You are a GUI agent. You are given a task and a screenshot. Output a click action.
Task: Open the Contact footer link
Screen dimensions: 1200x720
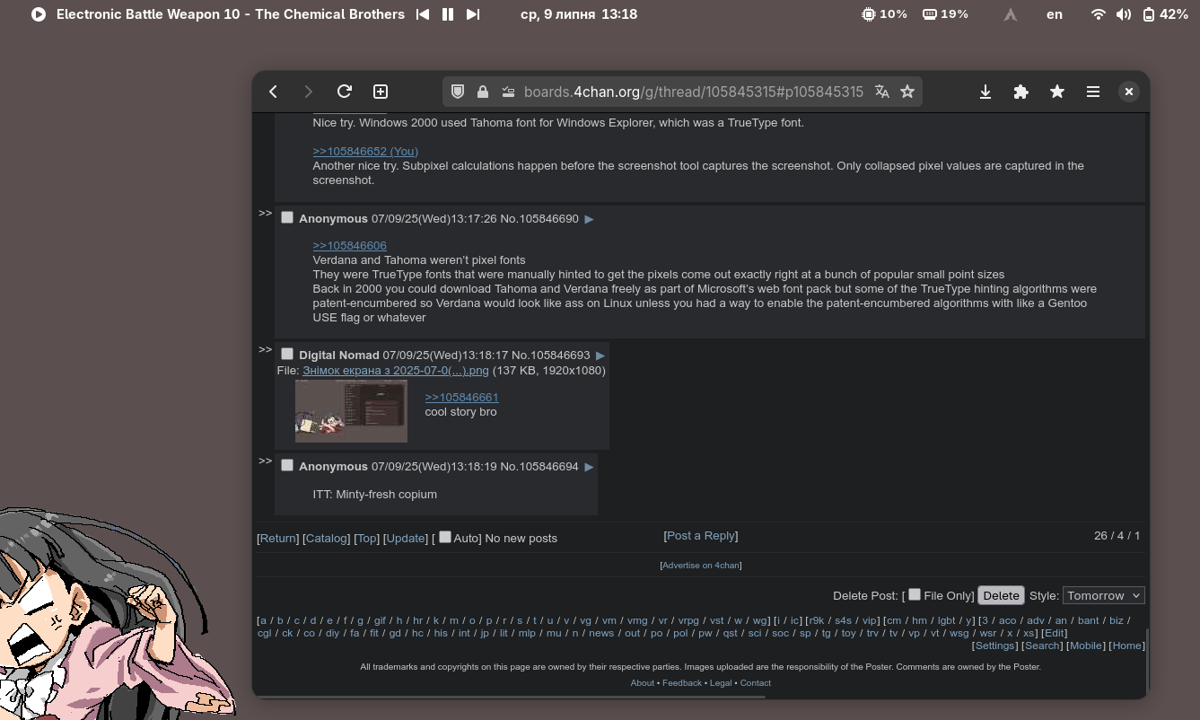pos(755,683)
